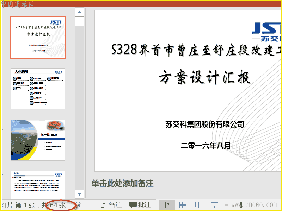This screenshot has height=211, width=282.
Task: Click the thumbnail pane scrollbar handle
Action: tap(80, 21)
